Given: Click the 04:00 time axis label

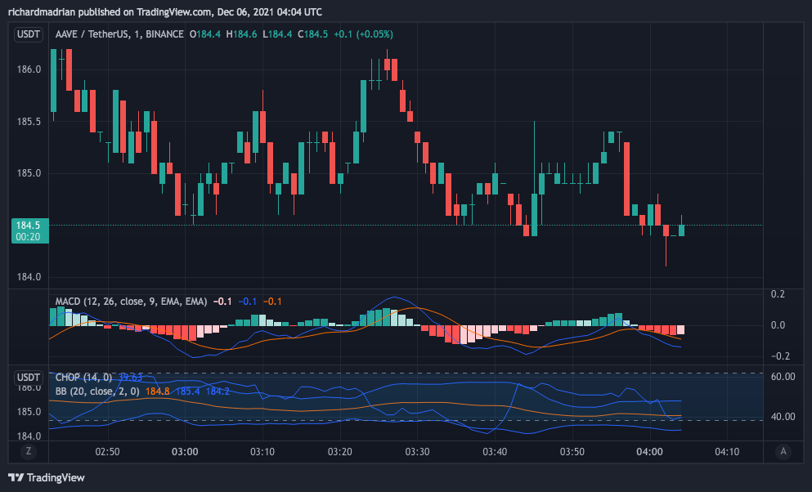Looking at the screenshot, I should click(x=649, y=452).
